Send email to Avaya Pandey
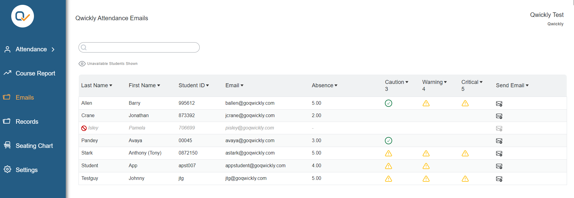 499,141
